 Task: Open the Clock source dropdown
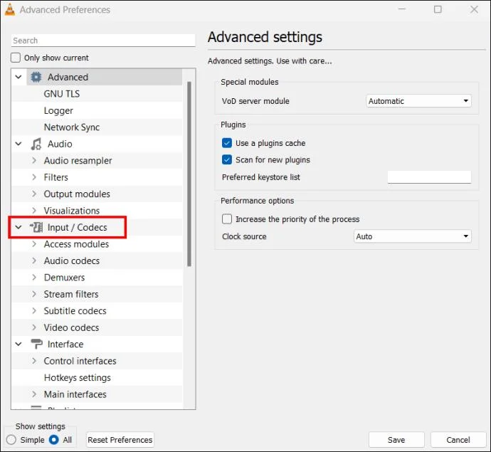pos(413,236)
